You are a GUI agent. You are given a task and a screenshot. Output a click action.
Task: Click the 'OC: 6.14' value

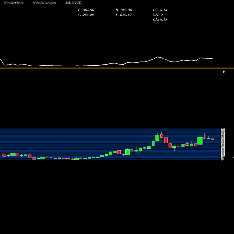160,10
